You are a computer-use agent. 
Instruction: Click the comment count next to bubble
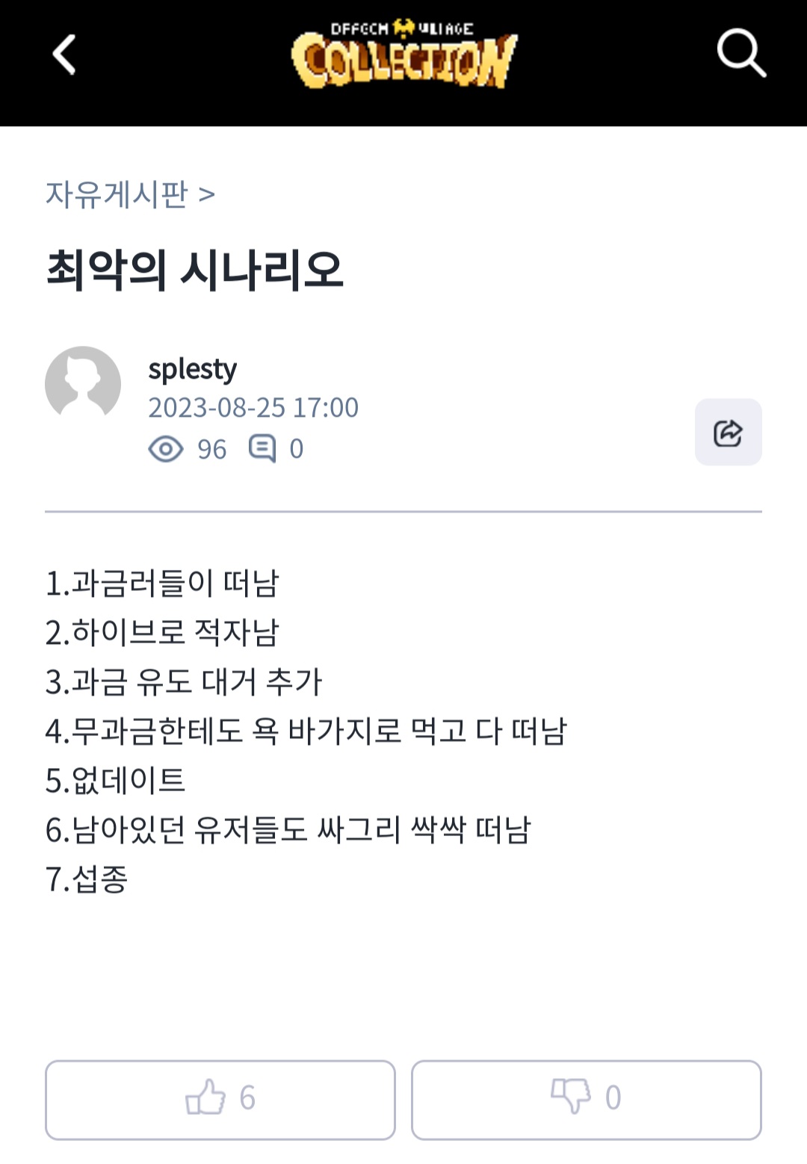pos(297,449)
